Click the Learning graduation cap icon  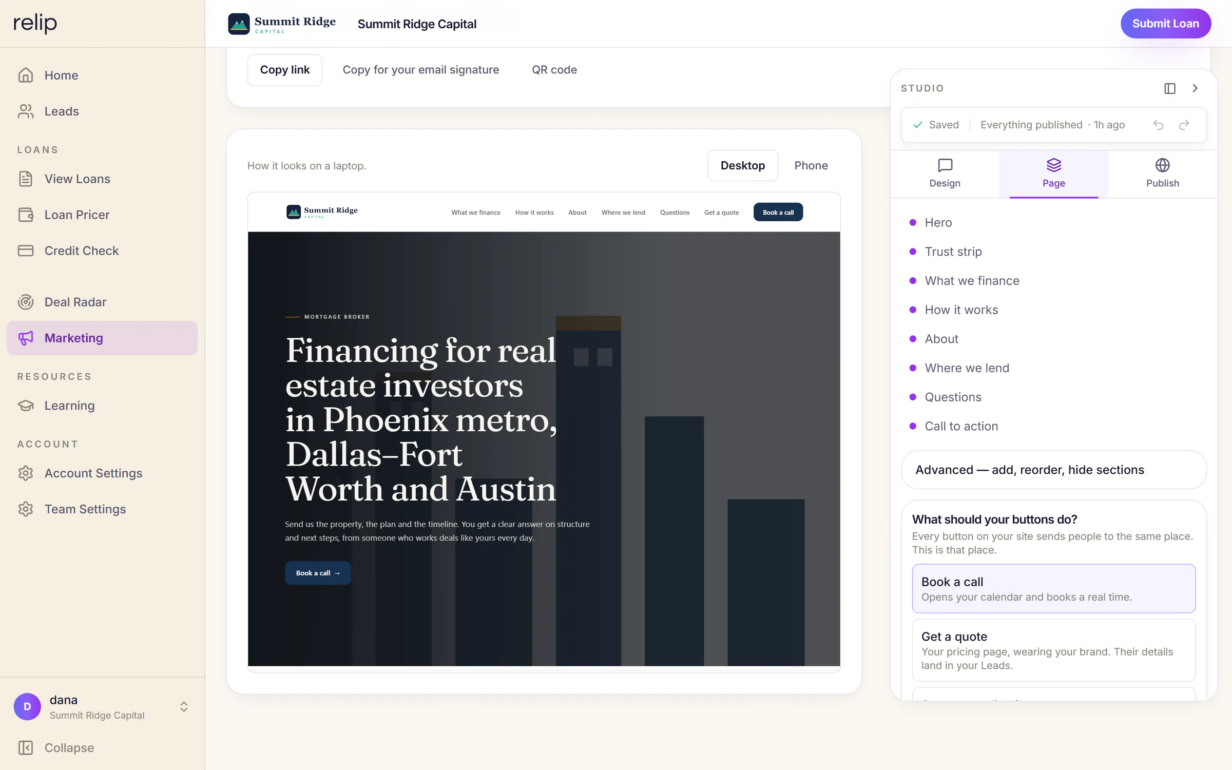point(26,406)
